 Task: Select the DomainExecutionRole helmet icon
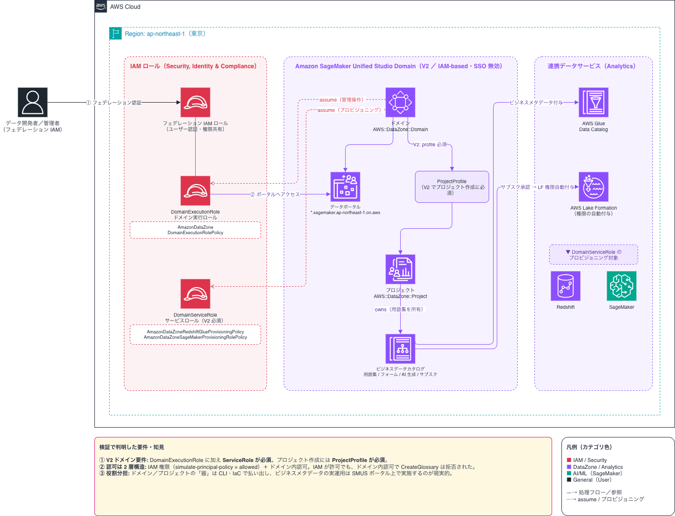pos(195,190)
